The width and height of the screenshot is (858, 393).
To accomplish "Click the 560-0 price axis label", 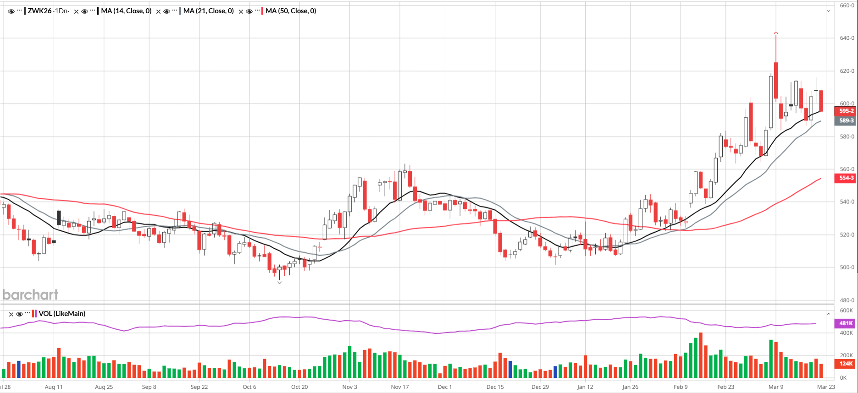I will (847, 169).
